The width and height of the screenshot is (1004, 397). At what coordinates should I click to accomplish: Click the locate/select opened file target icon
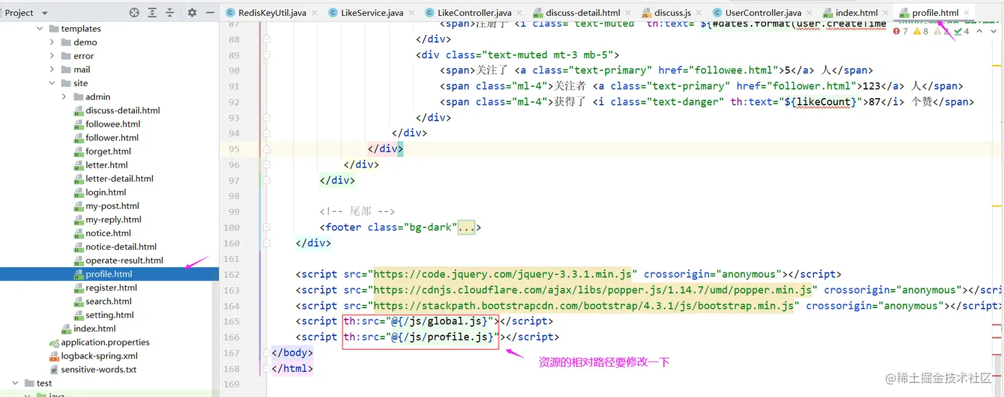point(134,13)
